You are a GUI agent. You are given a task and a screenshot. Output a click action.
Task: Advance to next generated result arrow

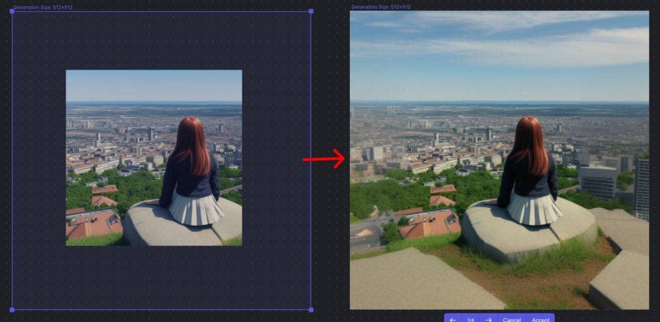489,319
